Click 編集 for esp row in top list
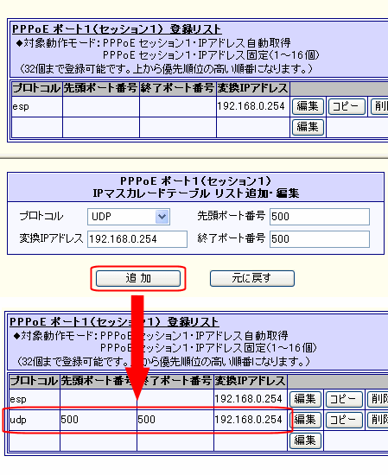388x475 pixels. coord(308,106)
